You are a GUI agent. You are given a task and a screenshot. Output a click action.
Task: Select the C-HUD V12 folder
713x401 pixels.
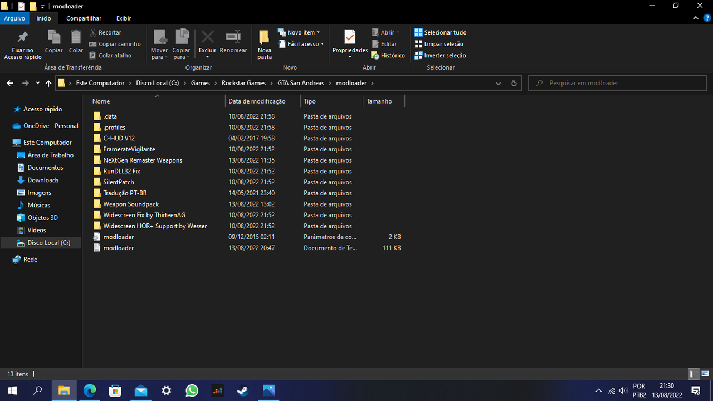point(119,138)
